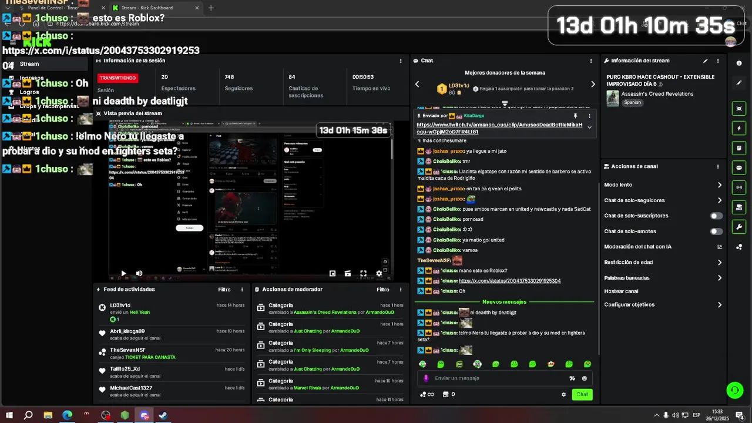Open the emoji picker in chat input

[x=584, y=378]
